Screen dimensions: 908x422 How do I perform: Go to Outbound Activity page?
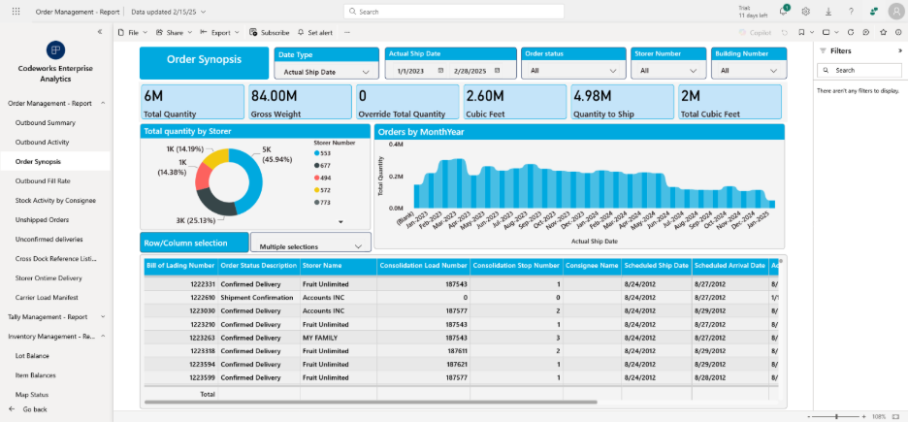coord(43,142)
